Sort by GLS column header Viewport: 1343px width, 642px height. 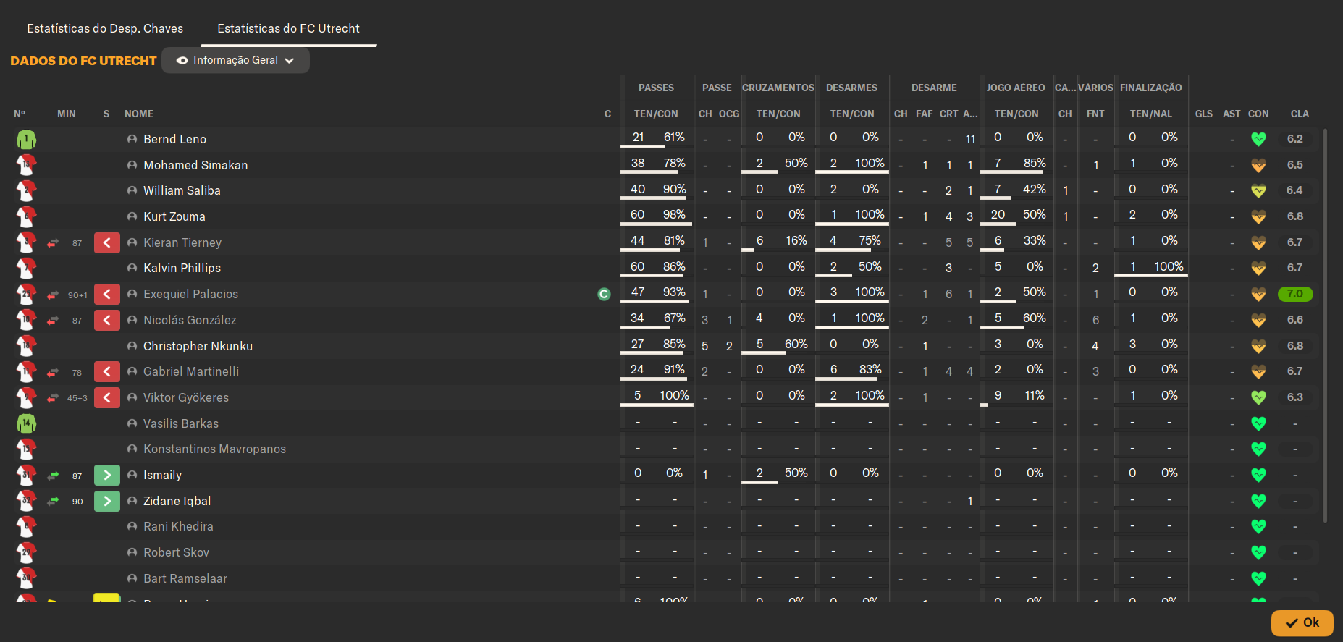click(1204, 114)
